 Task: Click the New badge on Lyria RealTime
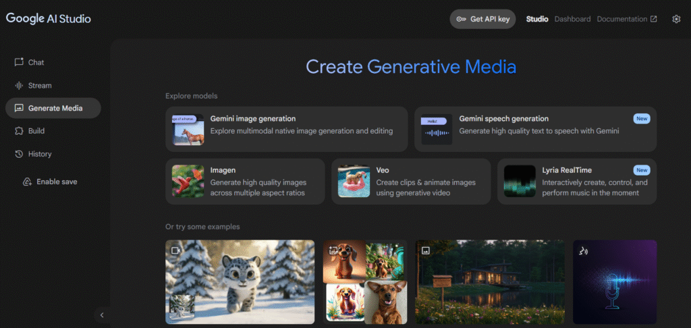pos(642,169)
